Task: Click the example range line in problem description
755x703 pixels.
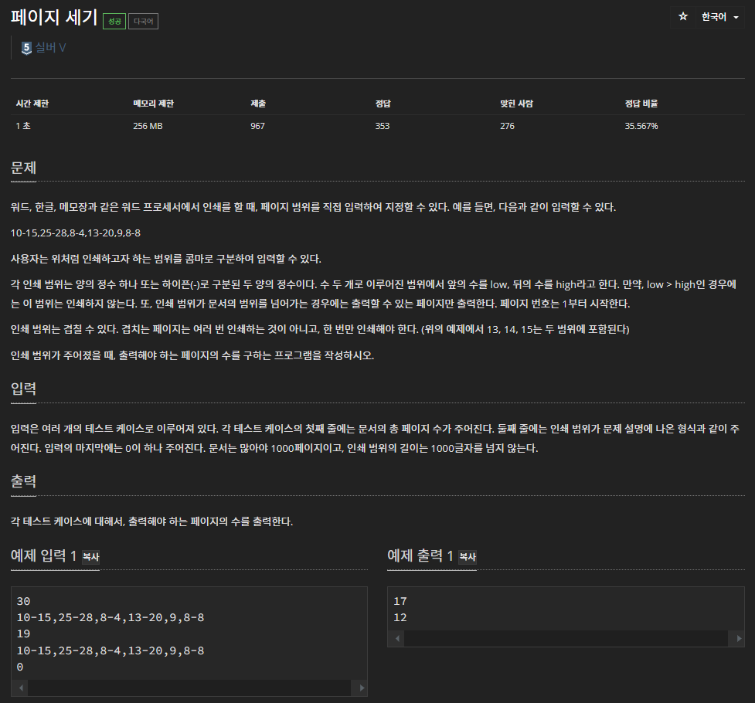Action: (x=76, y=233)
